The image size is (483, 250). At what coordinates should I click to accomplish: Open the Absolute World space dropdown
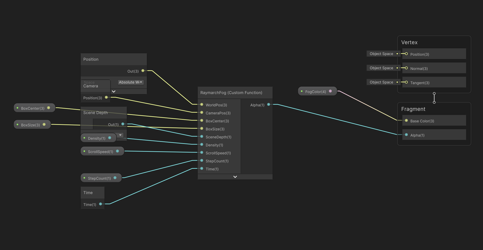coord(131,82)
